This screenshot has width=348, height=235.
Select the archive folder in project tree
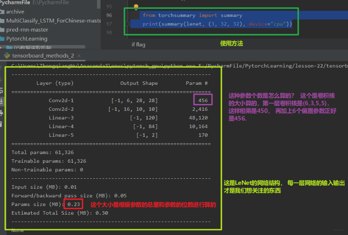15,12
